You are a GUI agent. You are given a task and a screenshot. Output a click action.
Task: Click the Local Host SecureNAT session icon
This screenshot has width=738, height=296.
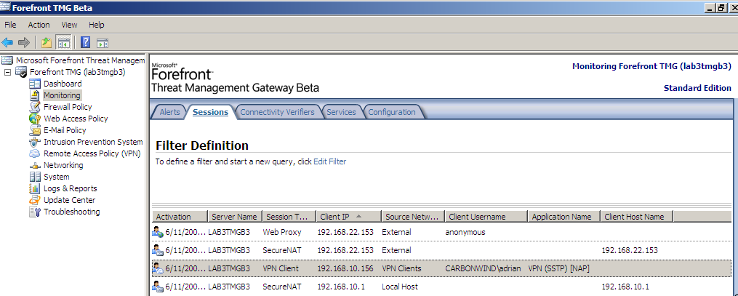pyautogui.click(x=158, y=287)
